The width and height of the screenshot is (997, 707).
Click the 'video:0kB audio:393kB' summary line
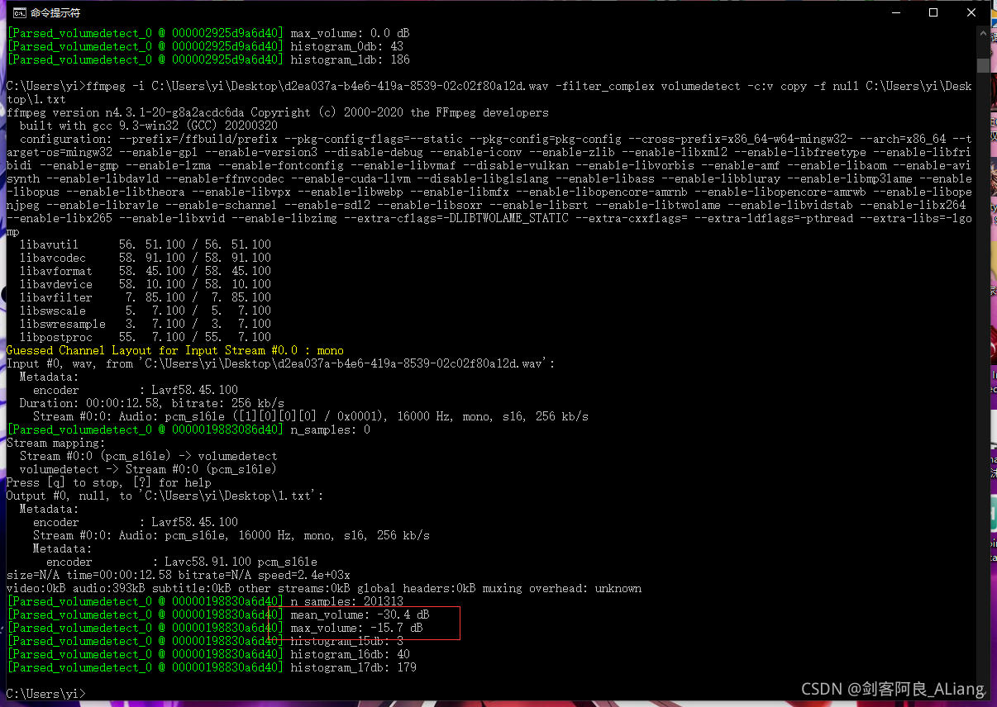[x=324, y=588]
